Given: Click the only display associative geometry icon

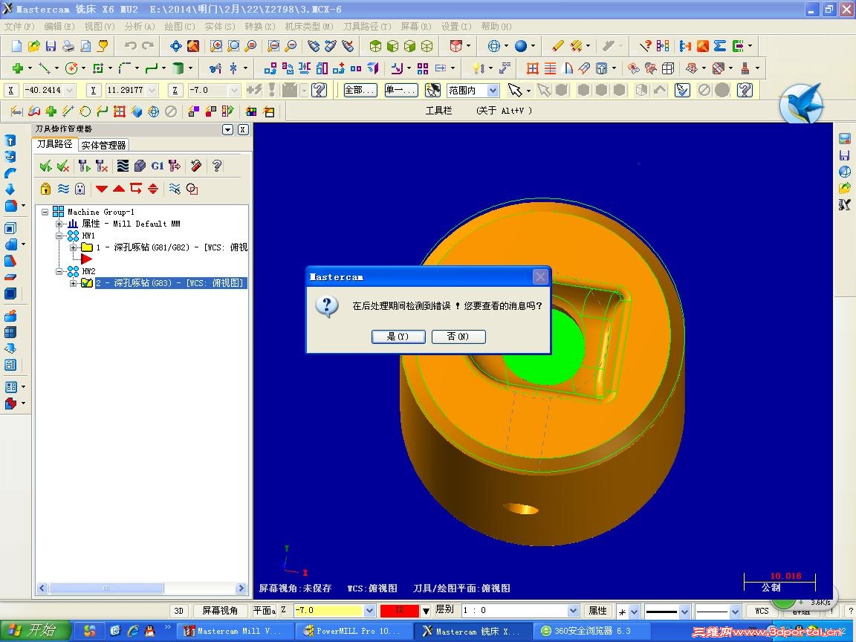Looking at the screenshot, I should click(x=192, y=189).
